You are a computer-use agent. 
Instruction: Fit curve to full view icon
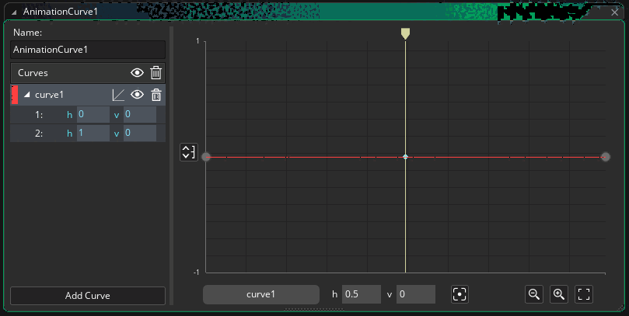coord(584,294)
